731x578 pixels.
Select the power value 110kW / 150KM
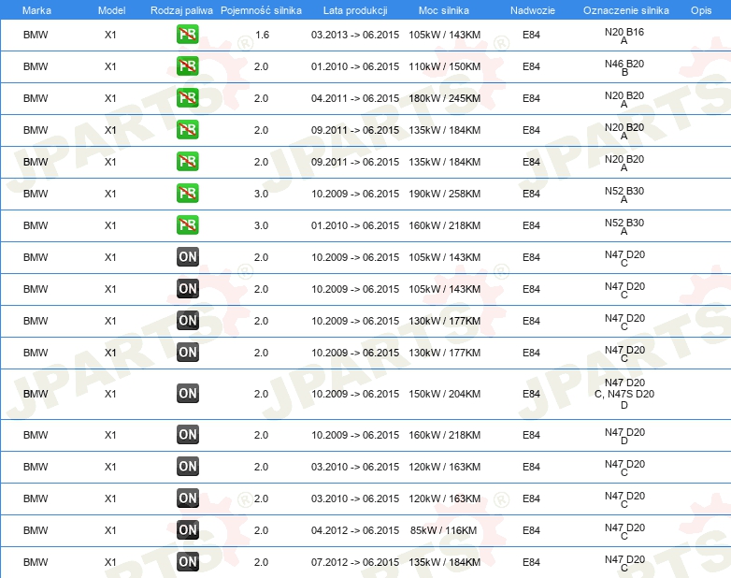[x=444, y=66]
